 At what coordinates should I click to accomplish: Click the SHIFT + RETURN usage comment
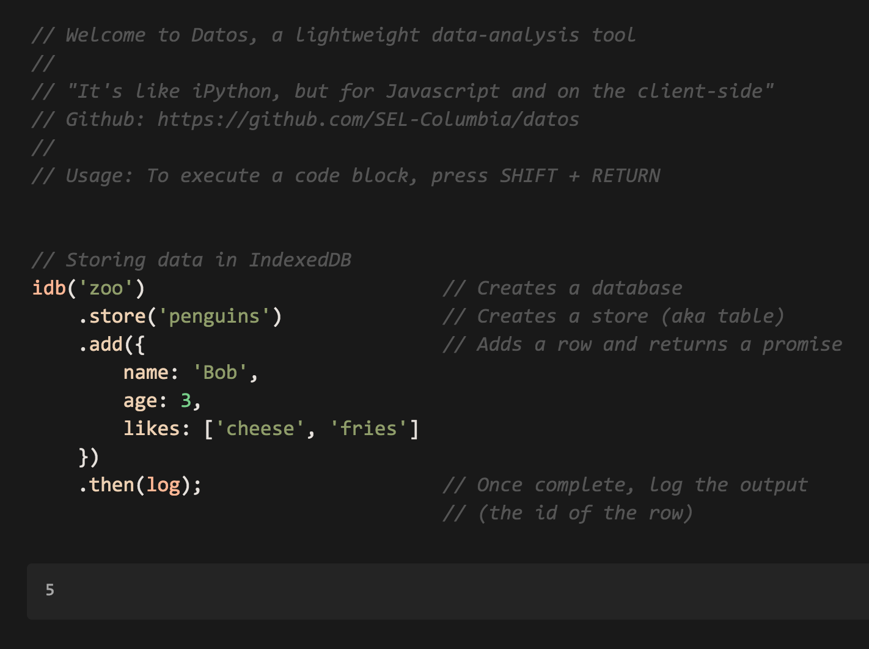click(346, 175)
